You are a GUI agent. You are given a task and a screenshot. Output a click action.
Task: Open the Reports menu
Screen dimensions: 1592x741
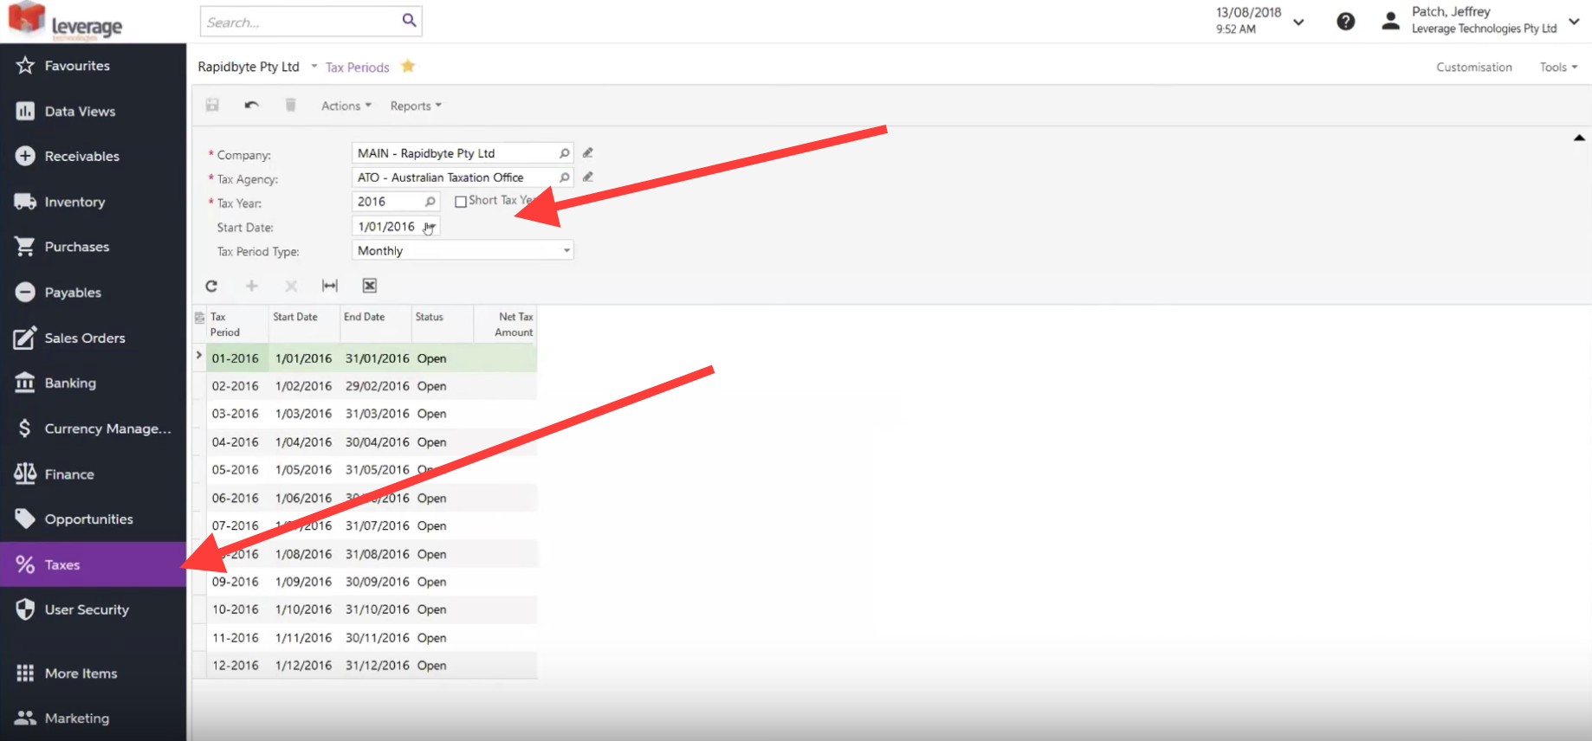click(x=416, y=106)
